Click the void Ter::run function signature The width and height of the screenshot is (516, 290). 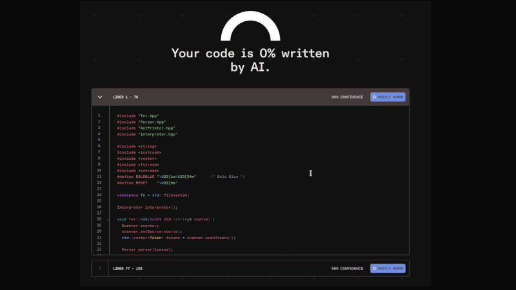tap(166, 219)
